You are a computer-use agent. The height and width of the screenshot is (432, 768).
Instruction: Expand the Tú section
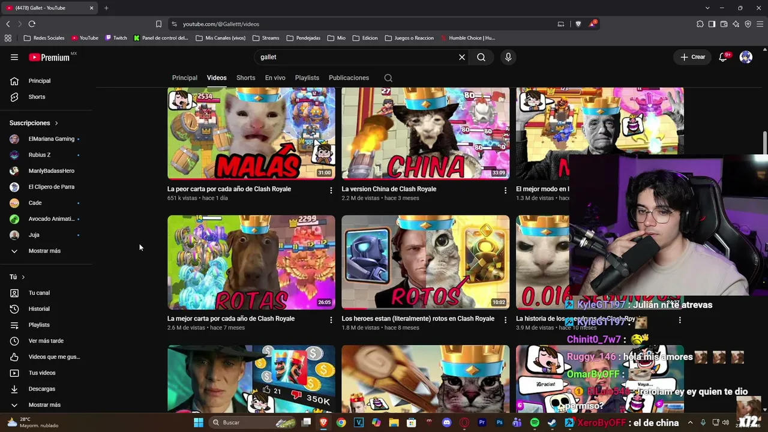pyautogui.click(x=17, y=277)
